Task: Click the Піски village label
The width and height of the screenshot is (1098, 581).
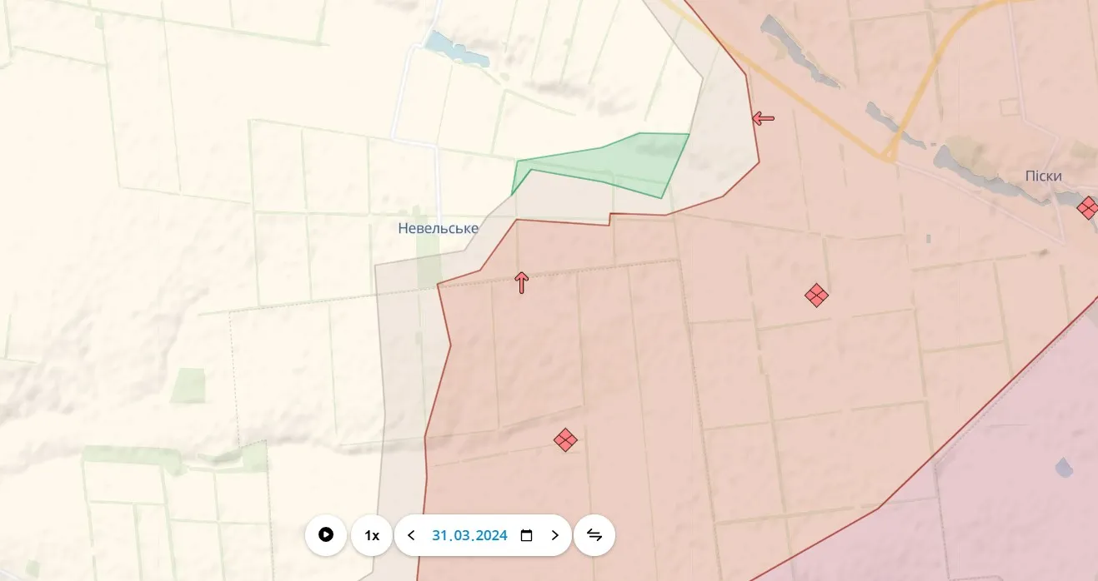Action: tap(1043, 176)
